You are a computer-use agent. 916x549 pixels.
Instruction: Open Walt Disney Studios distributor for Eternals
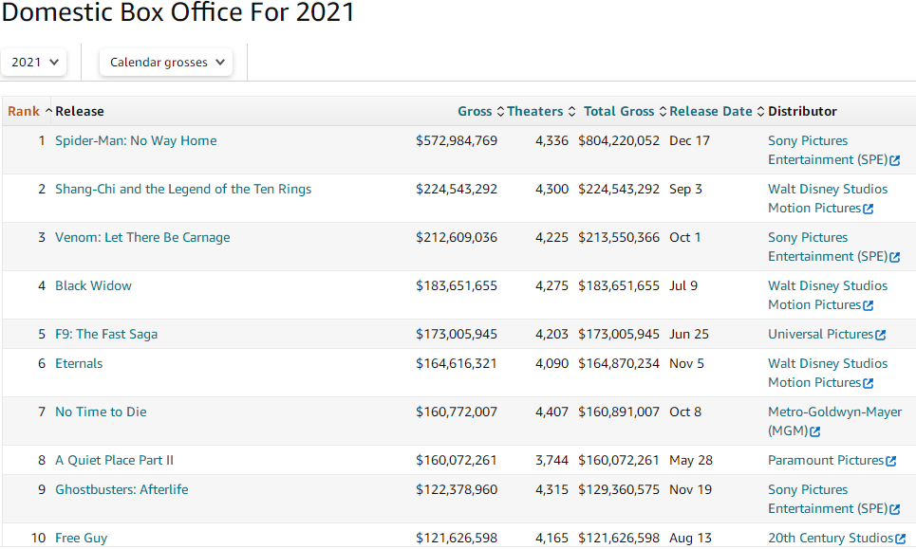click(827, 373)
